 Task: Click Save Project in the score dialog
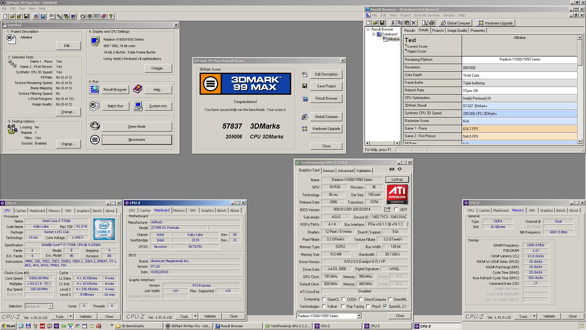[326, 86]
